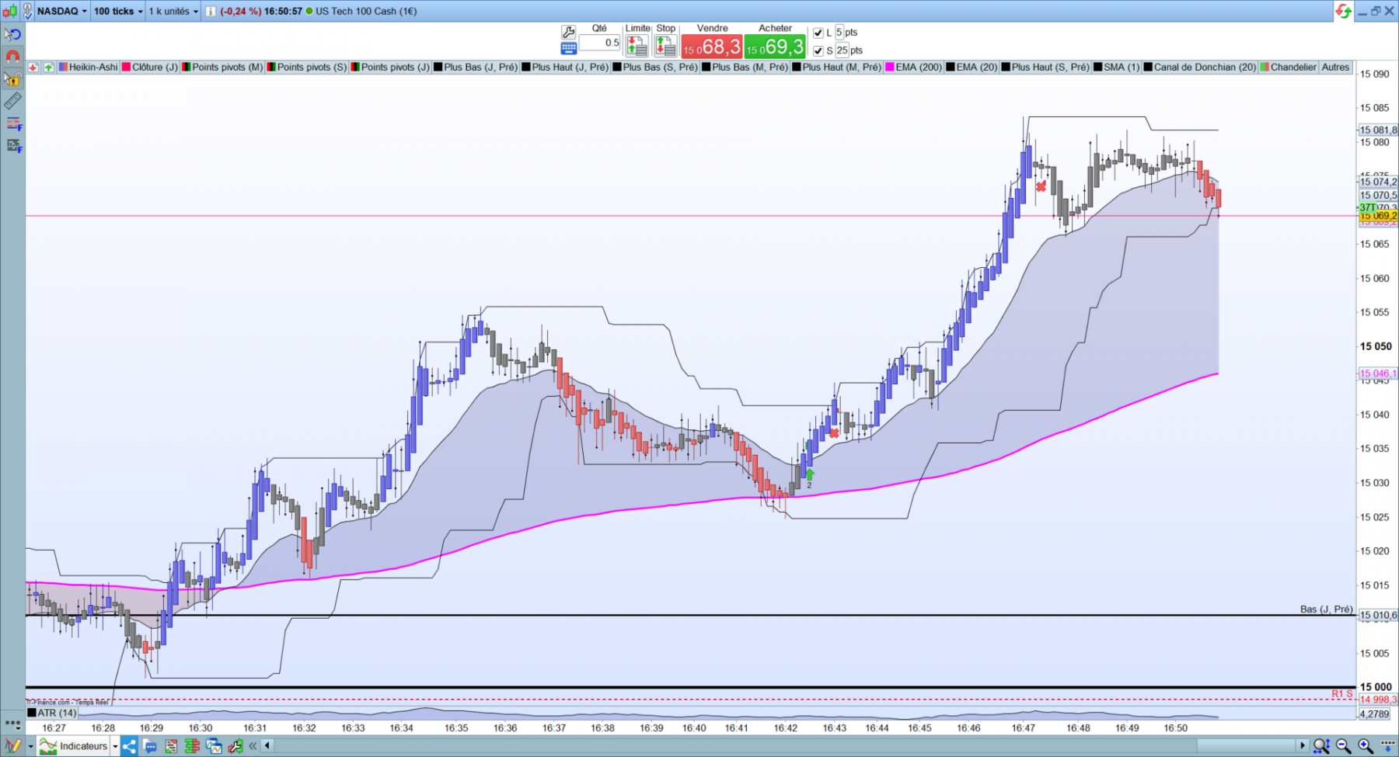Open the NASDAQ instrument dropdown
This screenshot has height=757, width=1399.
pos(62,11)
